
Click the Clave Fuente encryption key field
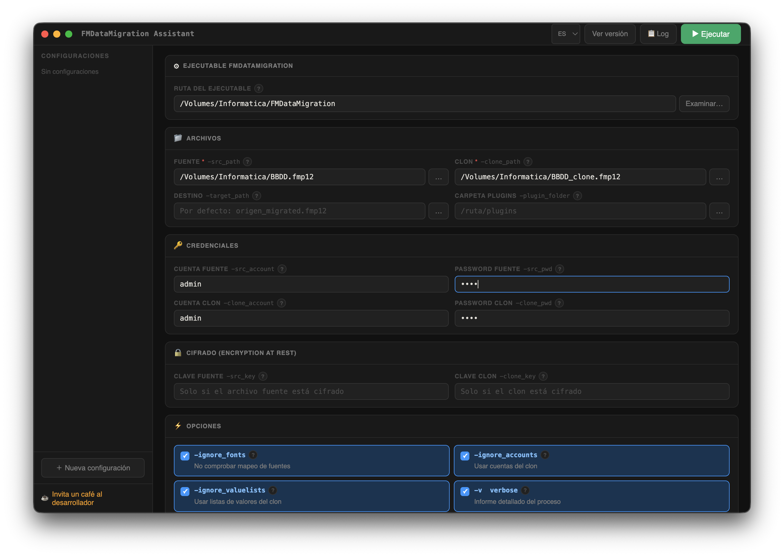311,392
